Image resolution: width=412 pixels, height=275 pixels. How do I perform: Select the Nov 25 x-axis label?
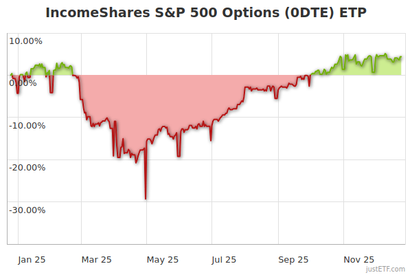coord(358,259)
